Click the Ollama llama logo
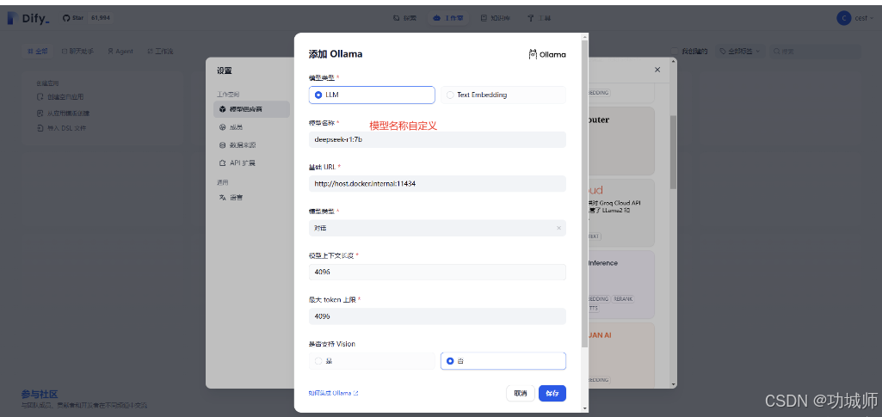 tap(533, 54)
